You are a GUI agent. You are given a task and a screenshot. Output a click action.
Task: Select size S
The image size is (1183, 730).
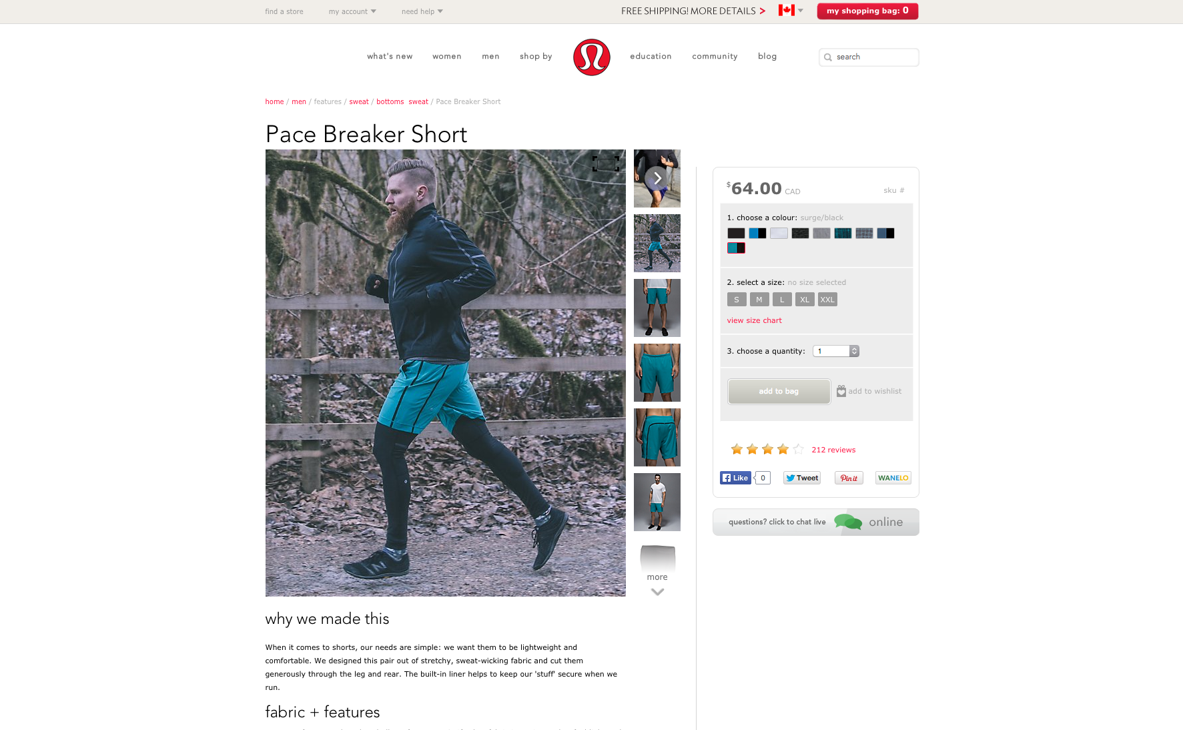click(x=737, y=300)
